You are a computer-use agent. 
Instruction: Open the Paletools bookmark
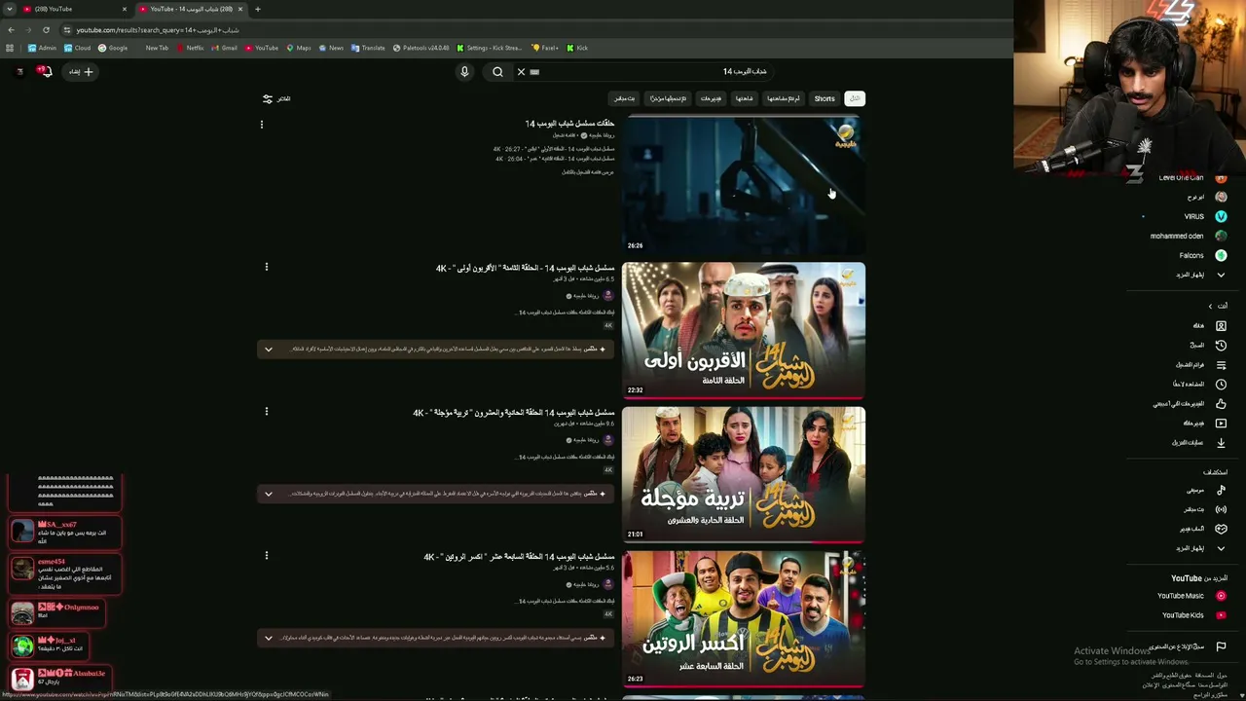(x=421, y=48)
